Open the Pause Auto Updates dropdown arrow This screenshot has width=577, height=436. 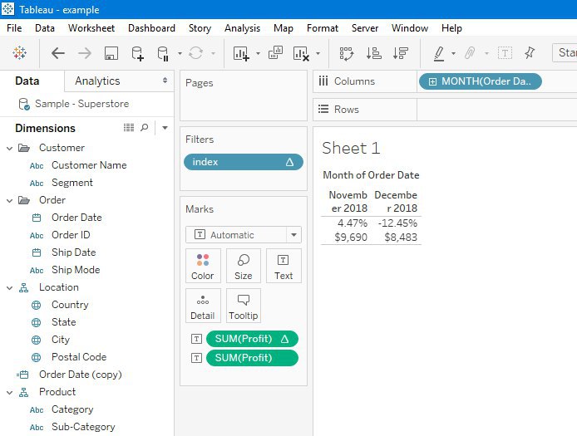click(180, 53)
